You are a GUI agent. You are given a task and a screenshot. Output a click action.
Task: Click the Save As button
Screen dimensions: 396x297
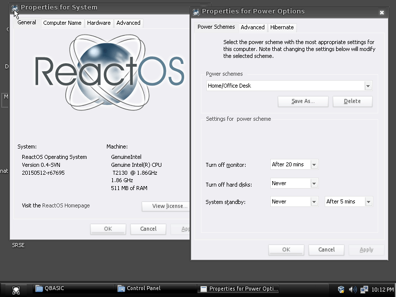click(x=303, y=101)
